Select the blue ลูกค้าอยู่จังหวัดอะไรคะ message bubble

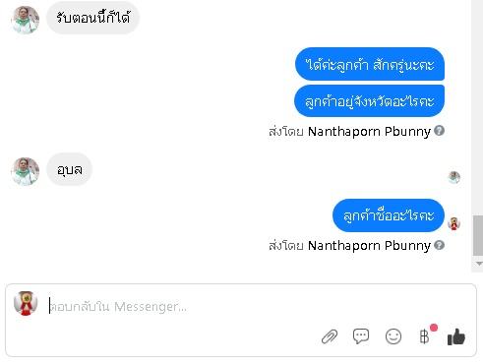(x=369, y=101)
